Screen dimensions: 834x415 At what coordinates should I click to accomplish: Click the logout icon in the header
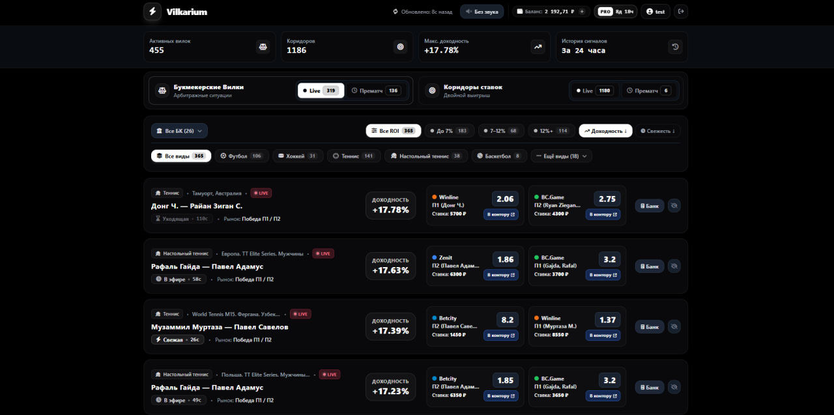[x=681, y=11]
